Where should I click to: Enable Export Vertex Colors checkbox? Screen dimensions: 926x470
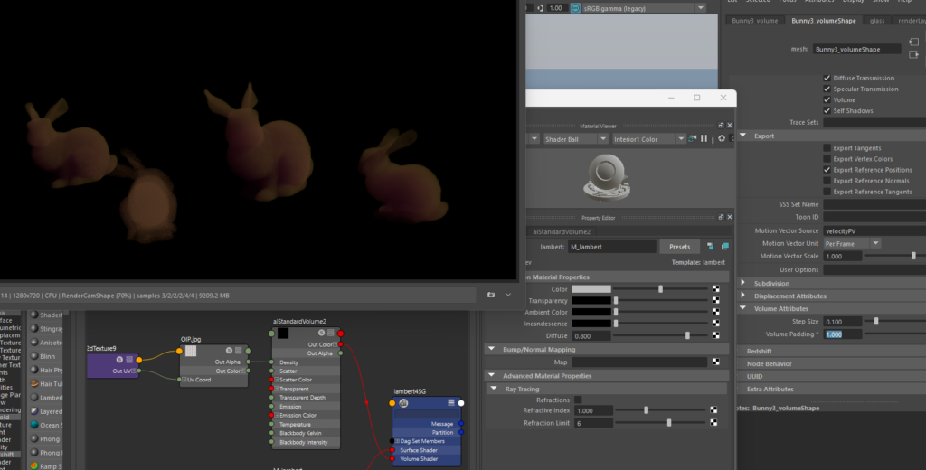pos(827,159)
